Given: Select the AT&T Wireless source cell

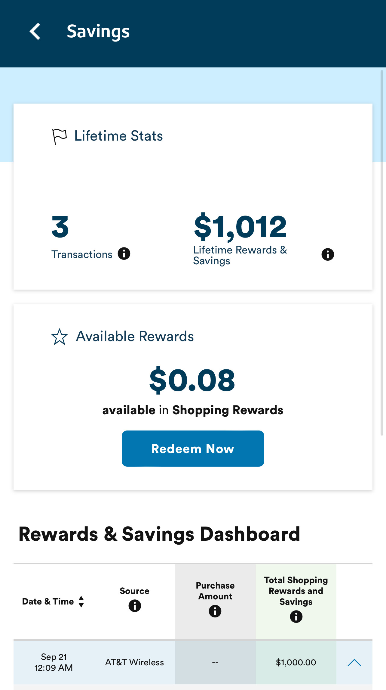Looking at the screenshot, I should coord(134,662).
